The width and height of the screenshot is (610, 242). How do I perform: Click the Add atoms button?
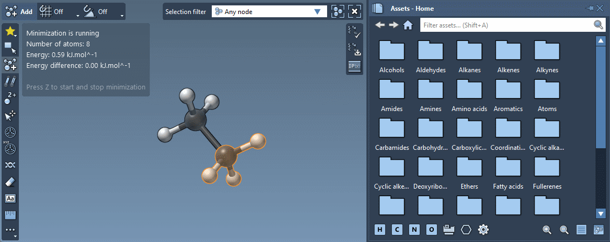tap(18, 11)
